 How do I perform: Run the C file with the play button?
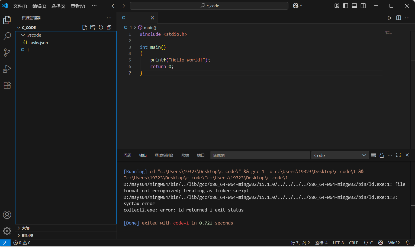point(390,18)
